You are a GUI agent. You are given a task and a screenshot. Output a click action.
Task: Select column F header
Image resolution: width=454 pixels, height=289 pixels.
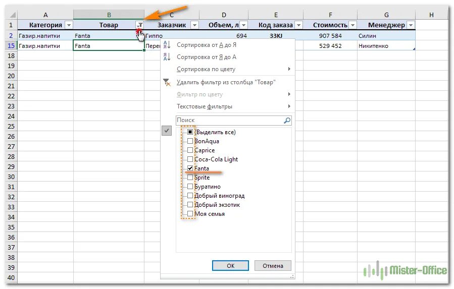pos(330,15)
